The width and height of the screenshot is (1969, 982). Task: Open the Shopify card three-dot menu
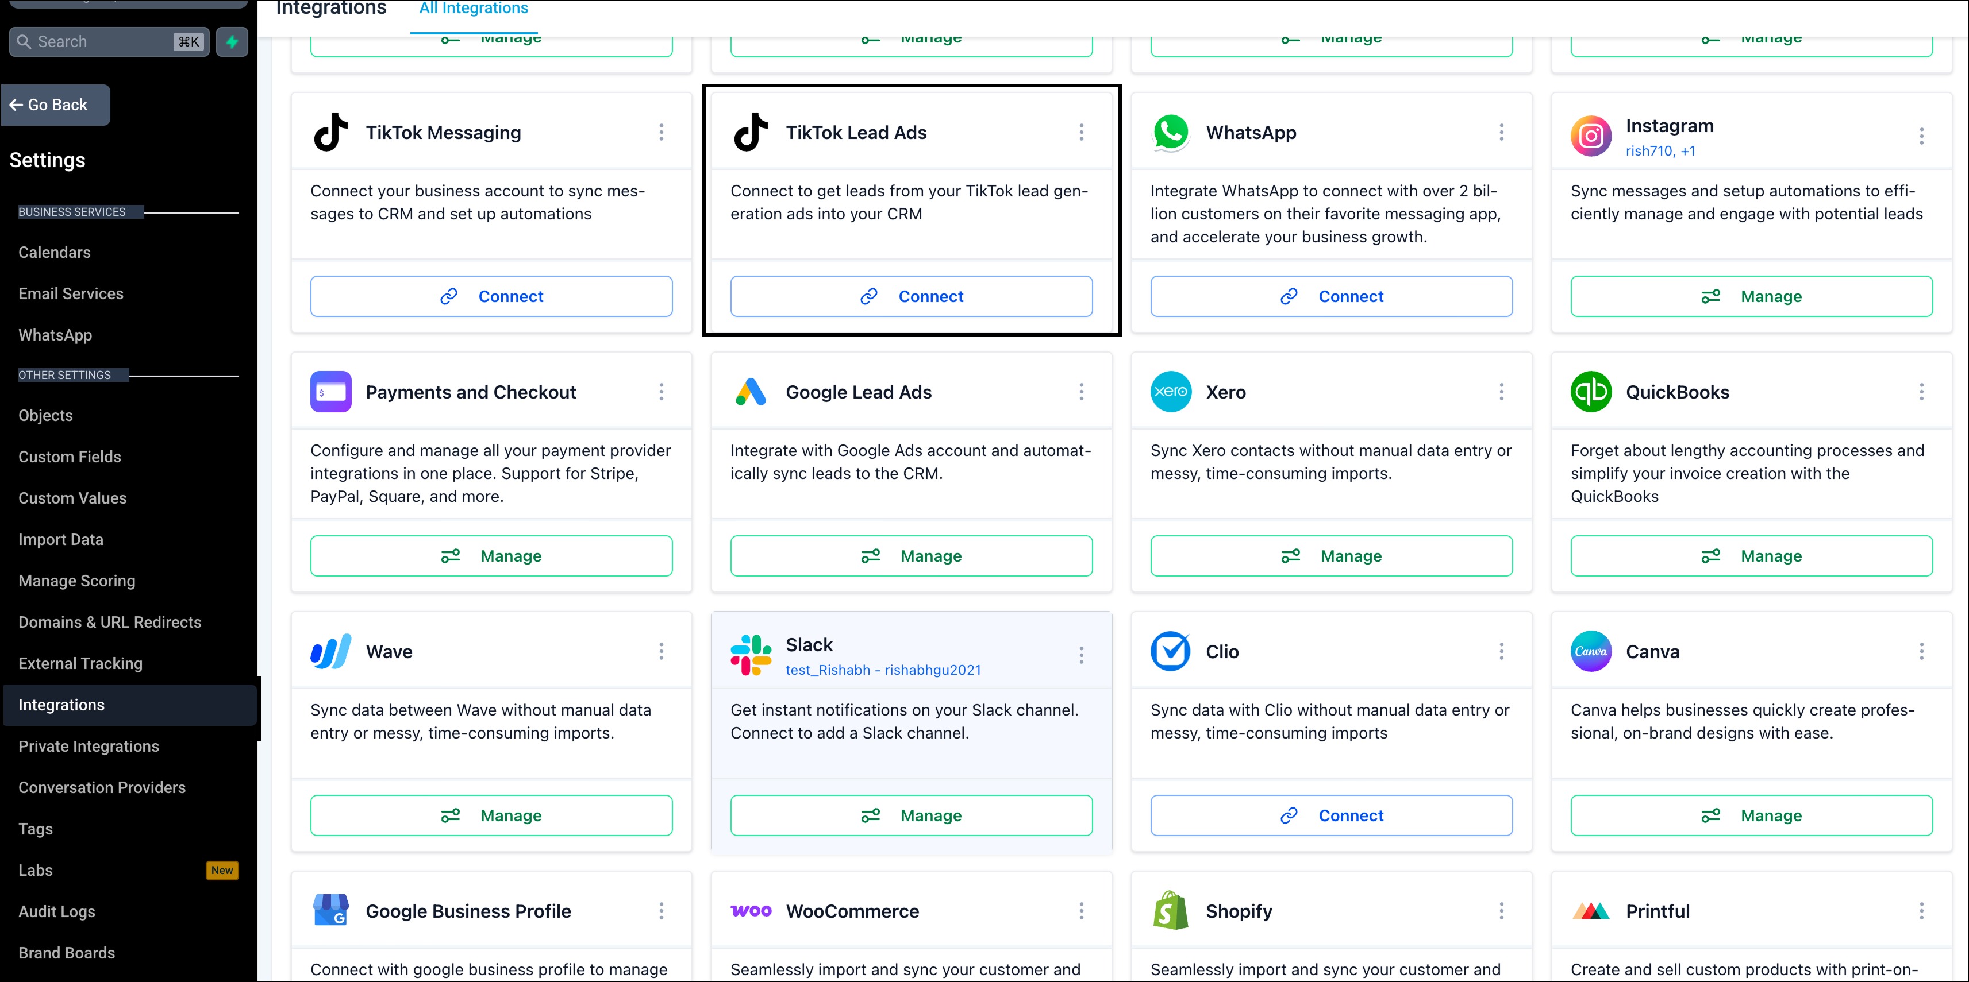pos(1501,910)
